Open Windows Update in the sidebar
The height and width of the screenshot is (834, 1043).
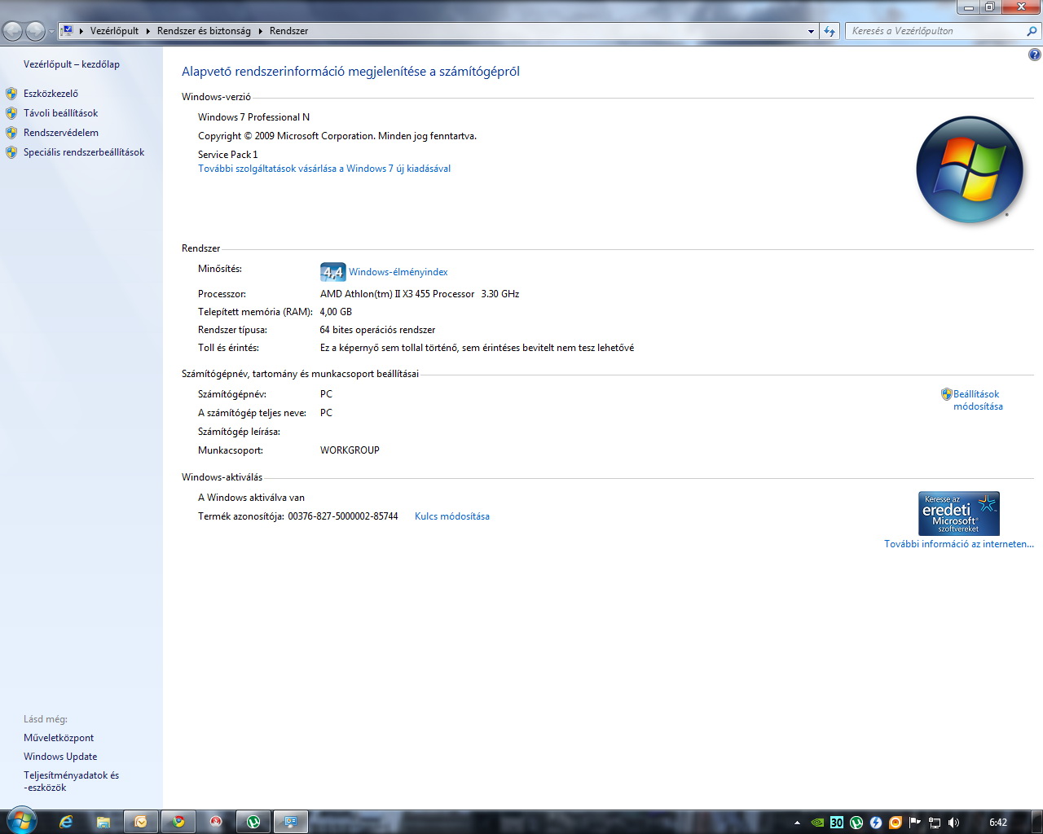pos(60,757)
